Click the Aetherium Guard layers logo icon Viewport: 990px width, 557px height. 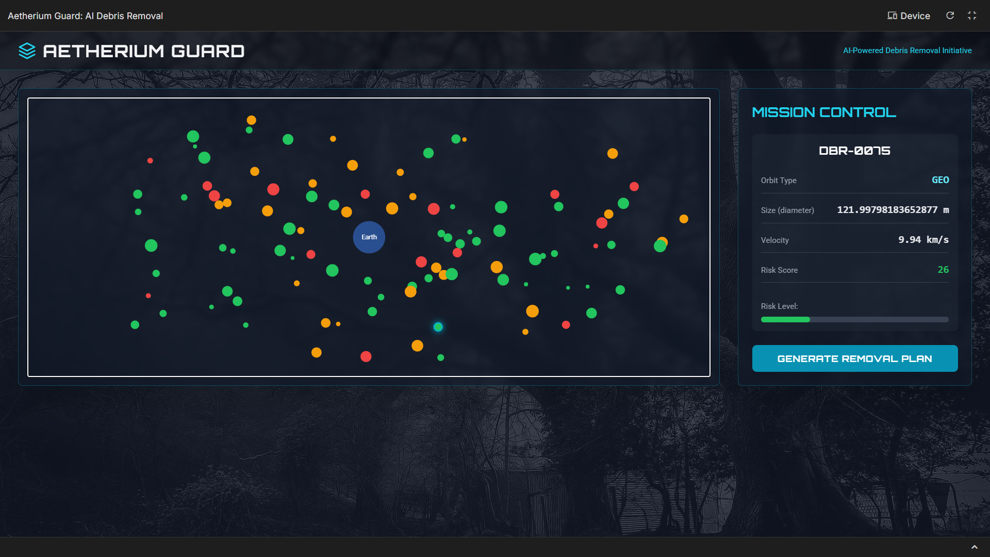click(27, 51)
